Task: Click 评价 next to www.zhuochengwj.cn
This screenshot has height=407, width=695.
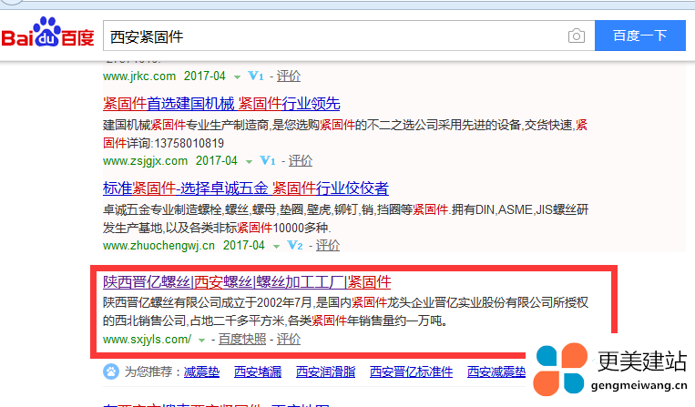Action: [x=328, y=245]
